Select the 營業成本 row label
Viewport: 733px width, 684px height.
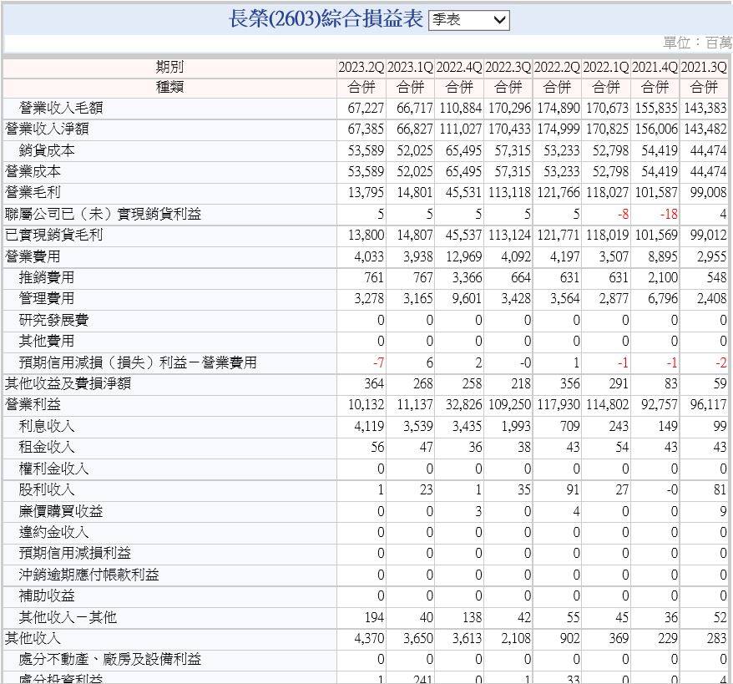tap(33, 171)
